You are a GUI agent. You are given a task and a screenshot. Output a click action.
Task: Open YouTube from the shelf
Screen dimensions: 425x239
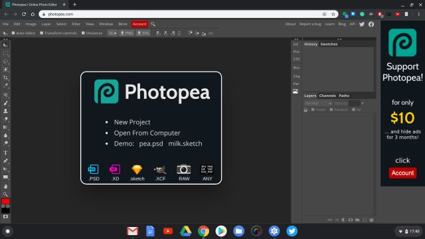click(x=168, y=231)
